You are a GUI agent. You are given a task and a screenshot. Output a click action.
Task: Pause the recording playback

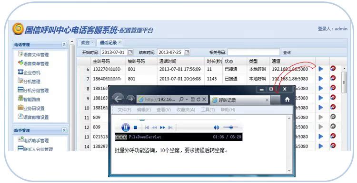click(x=126, y=127)
